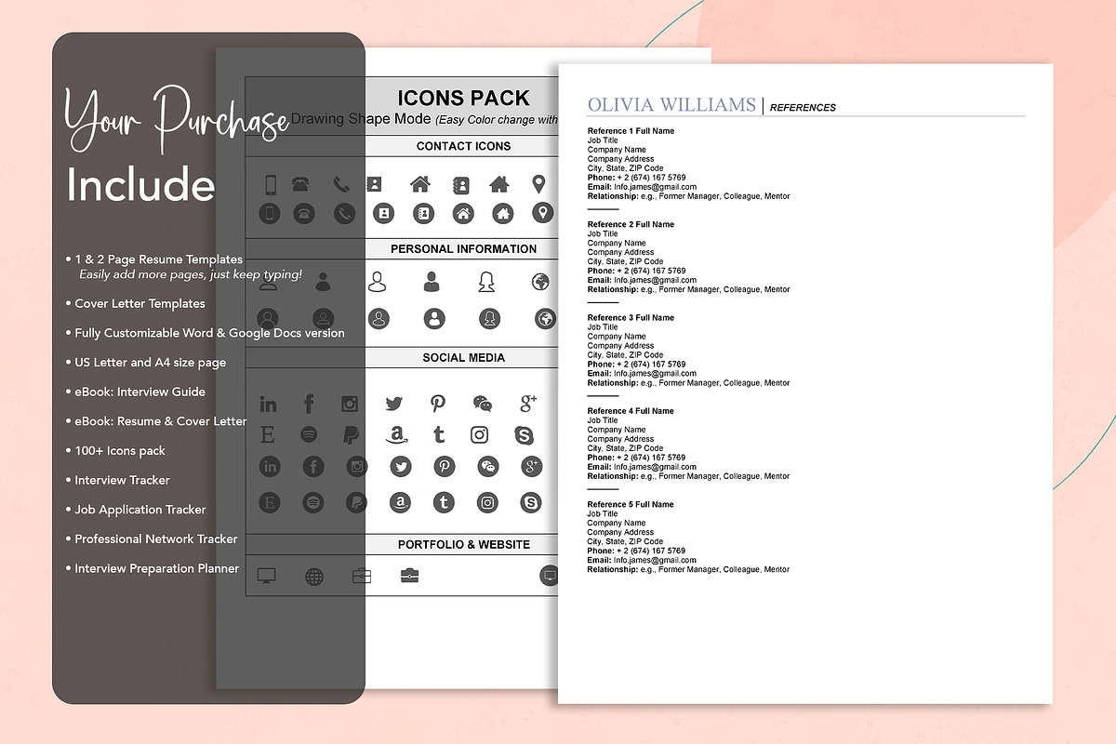
Task: Click the ICONS PACK title
Action: [464, 99]
